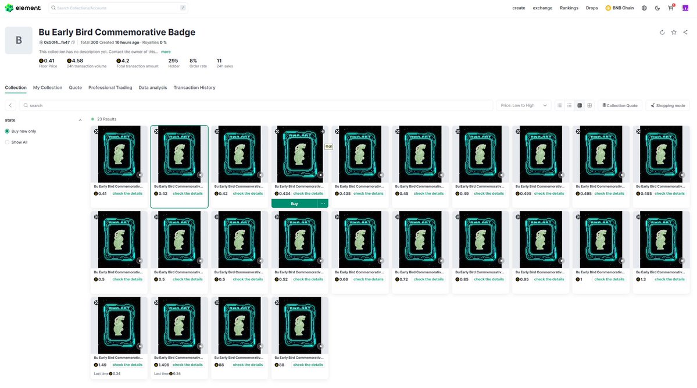Share the collection page
Screen dimensions: 697x388
685,32
